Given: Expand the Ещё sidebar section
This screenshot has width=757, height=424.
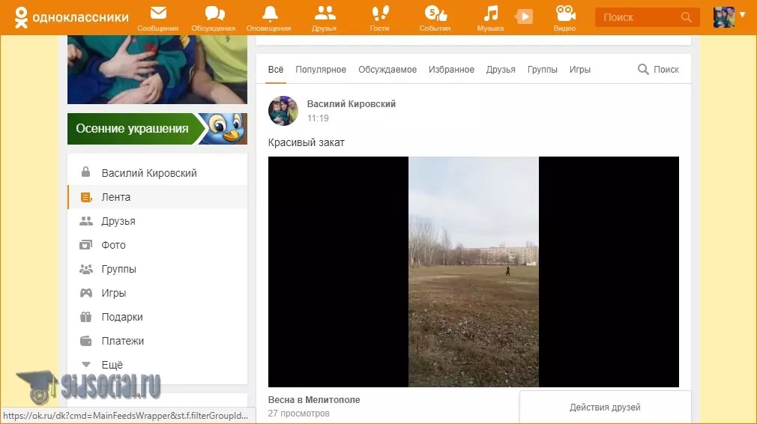Looking at the screenshot, I should point(112,365).
